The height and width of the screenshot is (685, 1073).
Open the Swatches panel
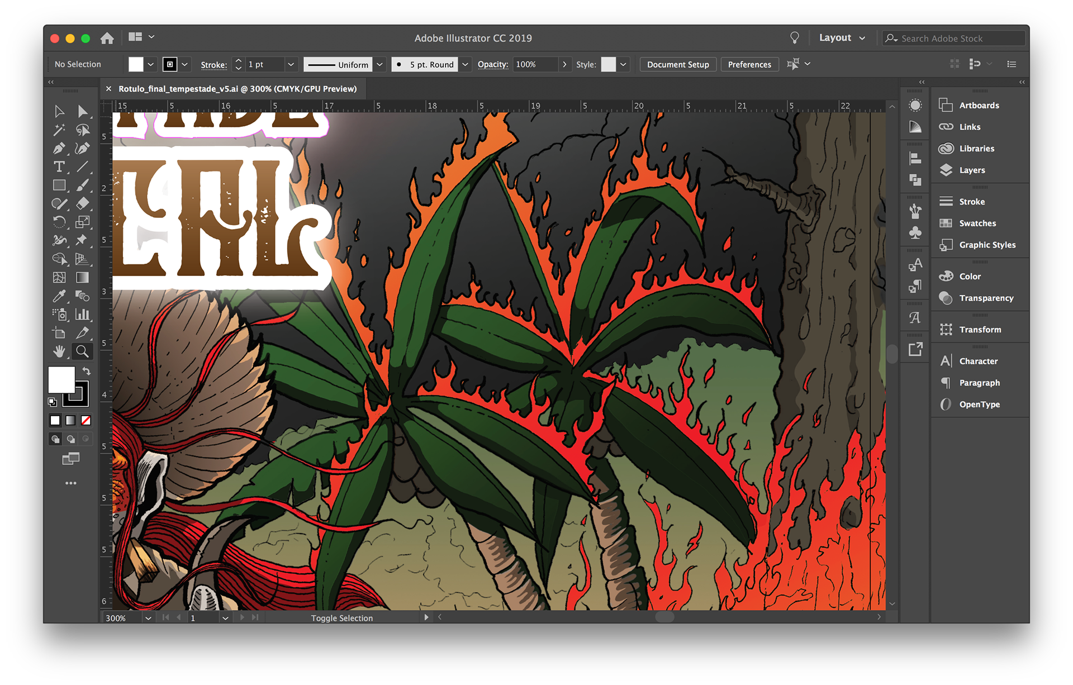976,223
